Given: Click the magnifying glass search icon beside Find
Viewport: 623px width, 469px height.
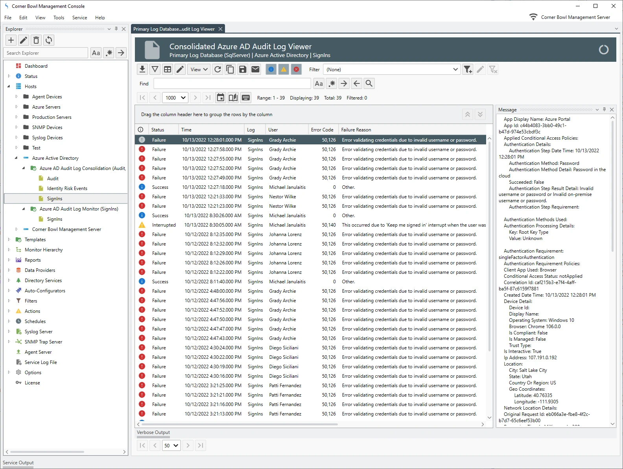Looking at the screenshot, I should click(369, 83).
